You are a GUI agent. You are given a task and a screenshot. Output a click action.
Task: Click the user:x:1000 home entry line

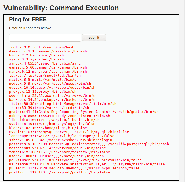pyautogui.click(x=56, y=156)
